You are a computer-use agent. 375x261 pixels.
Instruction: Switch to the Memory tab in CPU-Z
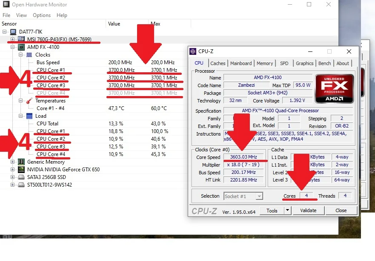pos(265,63)
